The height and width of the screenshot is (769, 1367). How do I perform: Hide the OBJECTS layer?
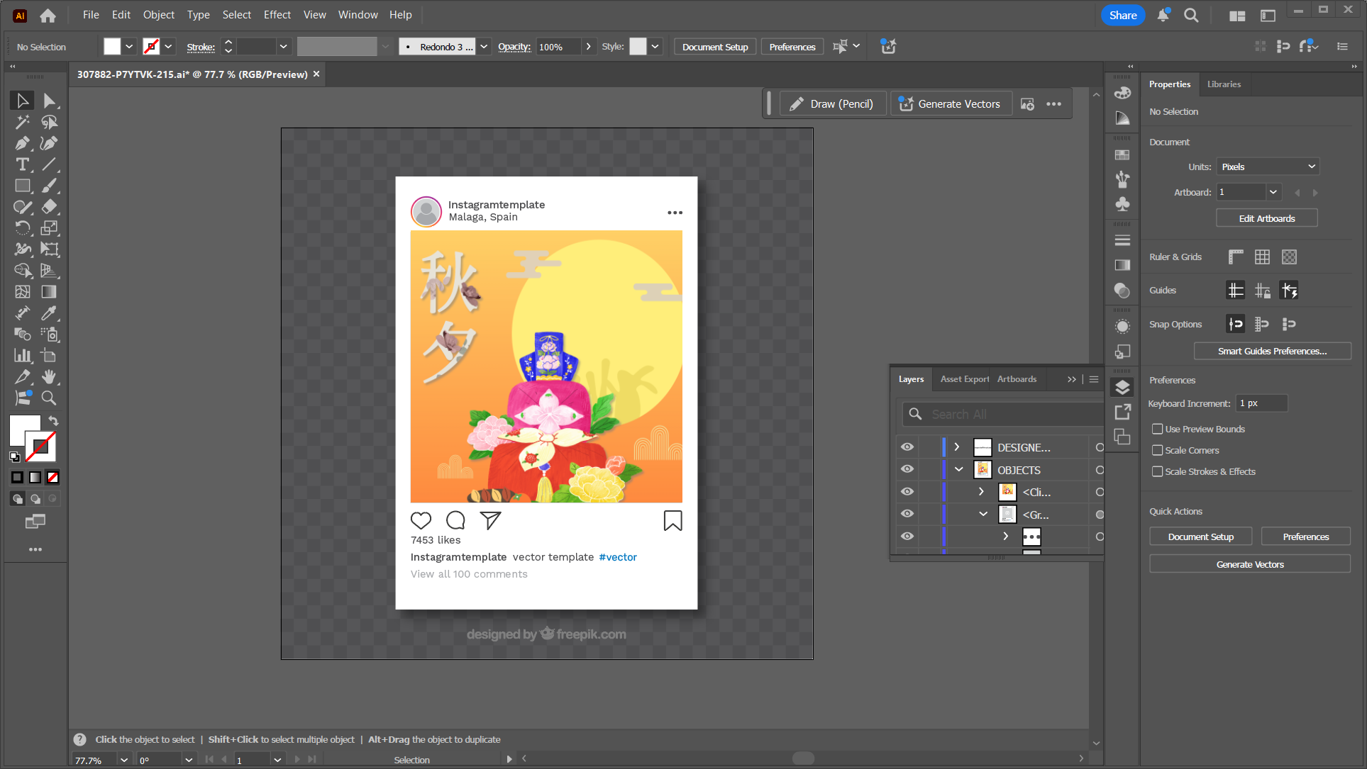coord(907,469)
